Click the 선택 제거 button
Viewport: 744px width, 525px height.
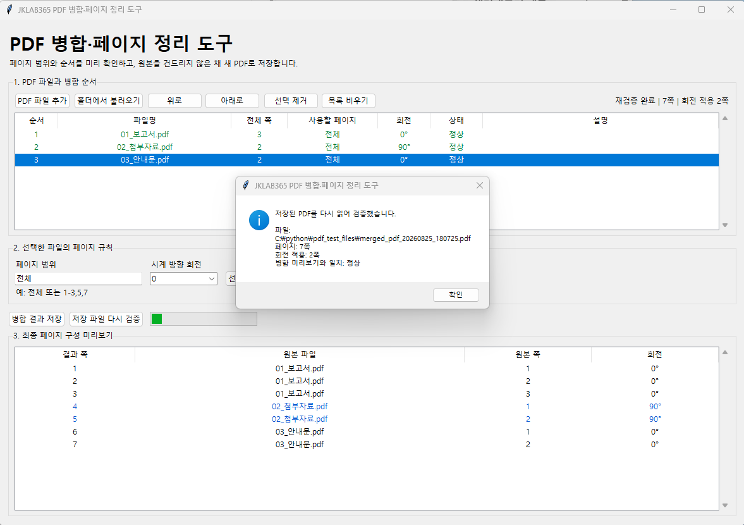291,101
